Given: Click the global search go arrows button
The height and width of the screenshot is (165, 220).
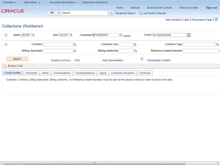Looking at the screenshot, I should pyautogui.click(x=111, y=13).
